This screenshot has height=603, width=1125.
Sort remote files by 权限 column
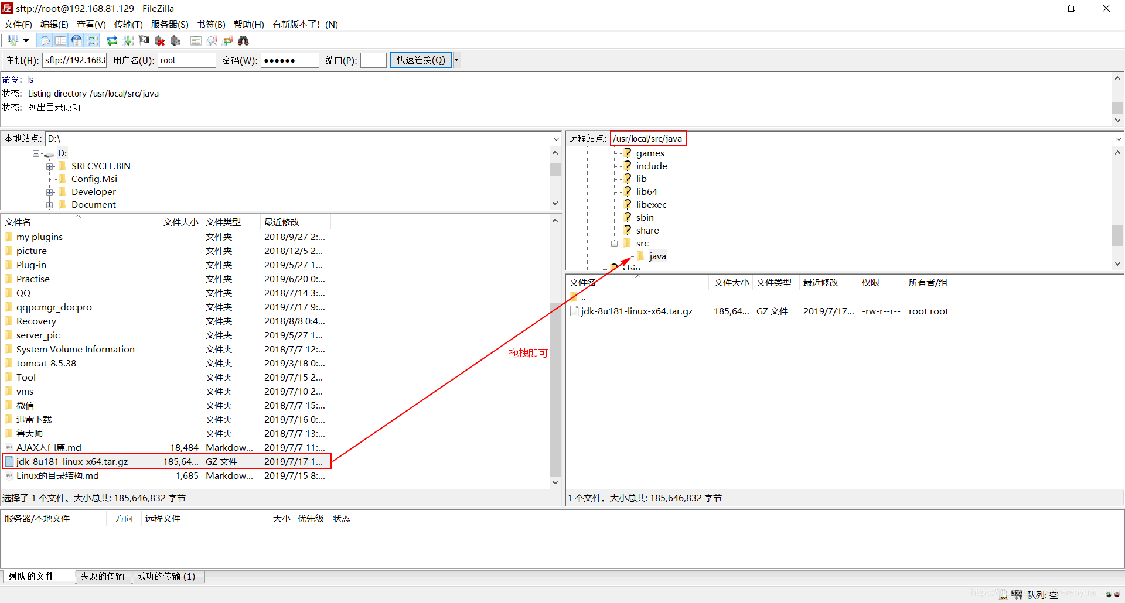pos(881,282)
